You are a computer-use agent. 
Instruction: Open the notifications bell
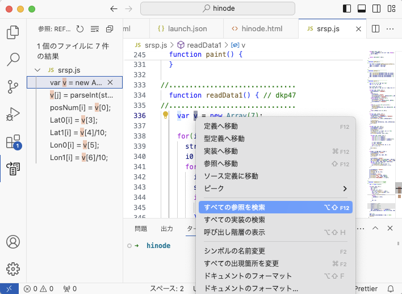coord(391,289)
